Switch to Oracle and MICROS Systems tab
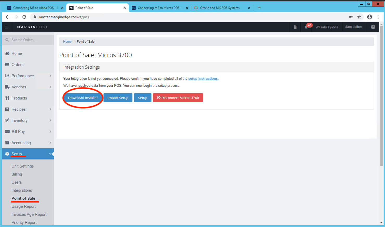This screenshot has height=227, width=385. point(220,8)
